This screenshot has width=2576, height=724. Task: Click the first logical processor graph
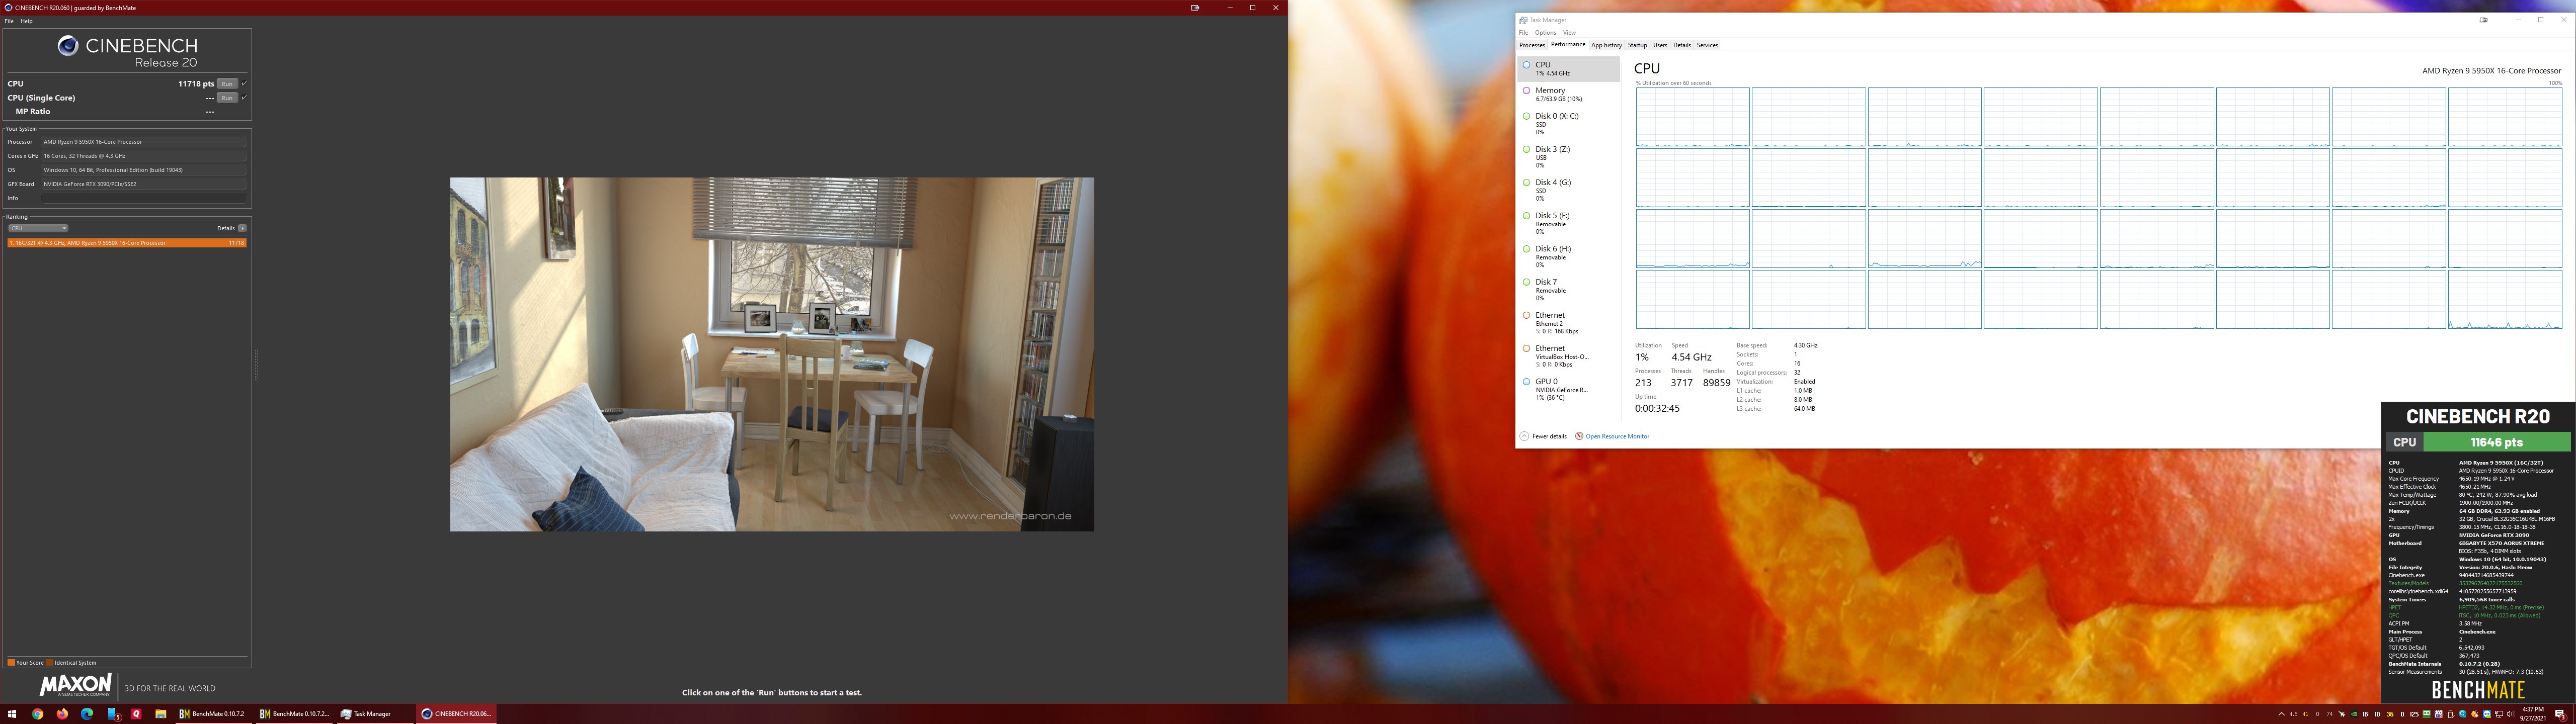pos(1692,116)
